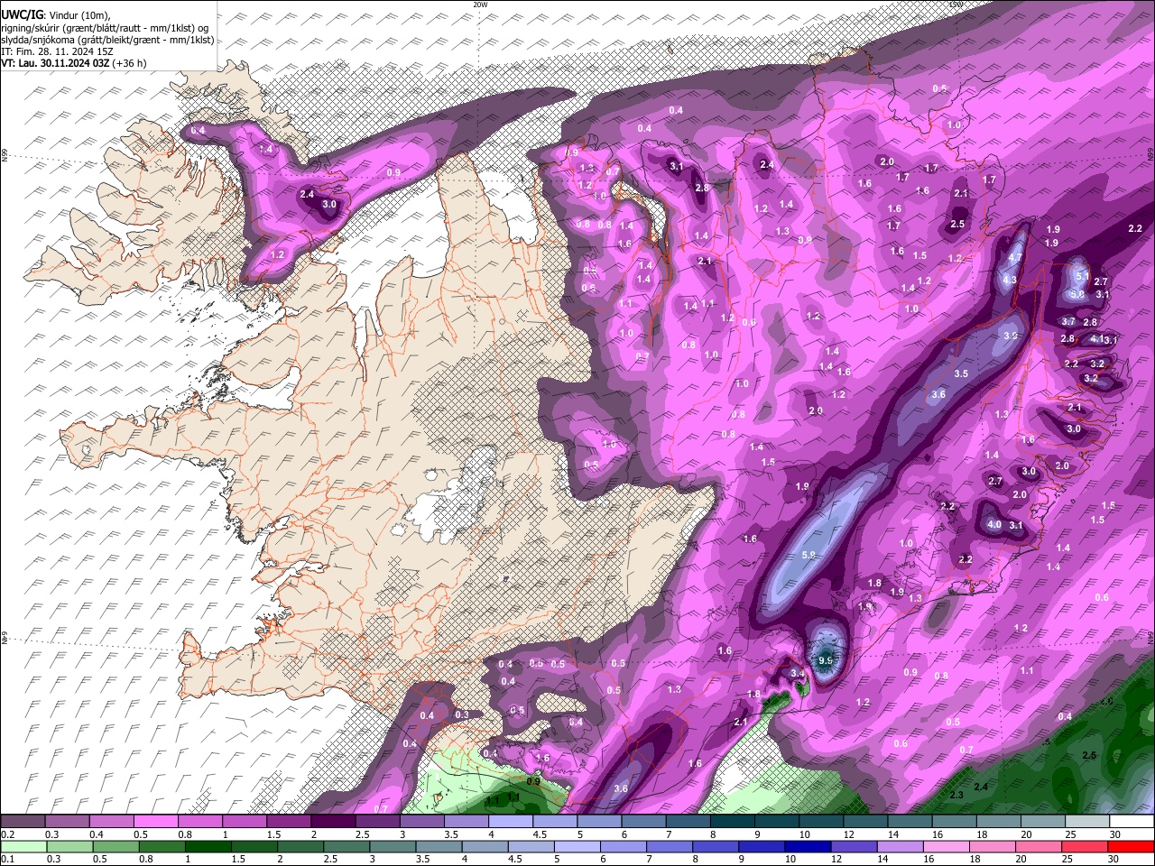
Task: Click the dark teal 8 swatch in upper legend row
Action: [733, 822]
